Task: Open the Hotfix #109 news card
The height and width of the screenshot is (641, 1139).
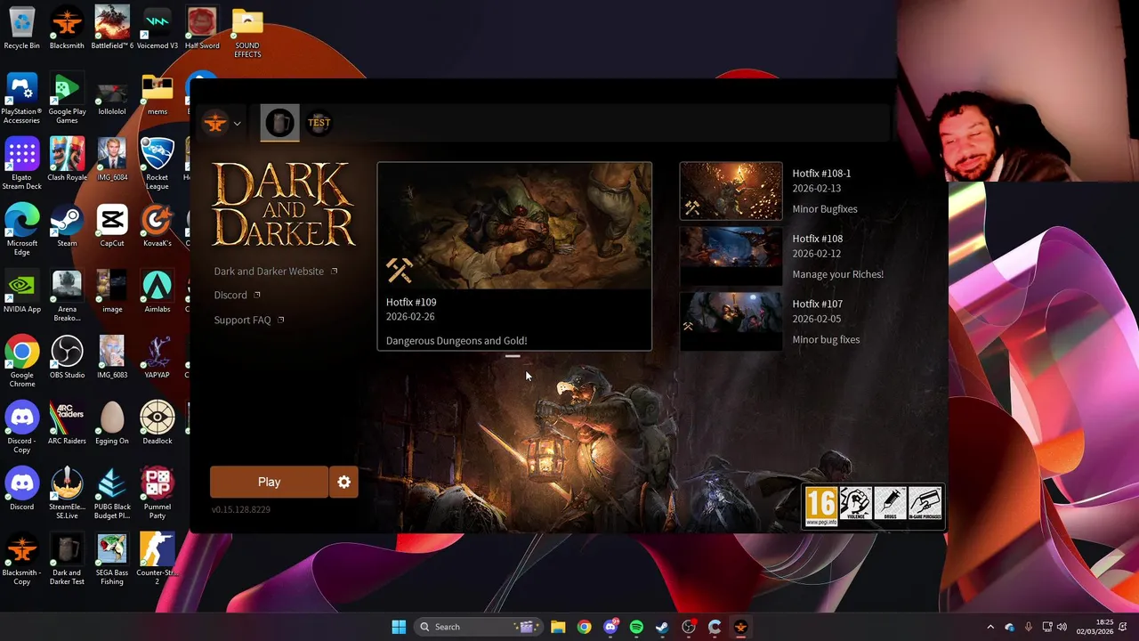Action: click(514, 256)
